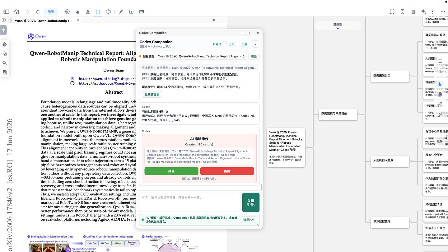Toggle split view icon beside document tab
This screenshot has width=448, height=252.
4,20
